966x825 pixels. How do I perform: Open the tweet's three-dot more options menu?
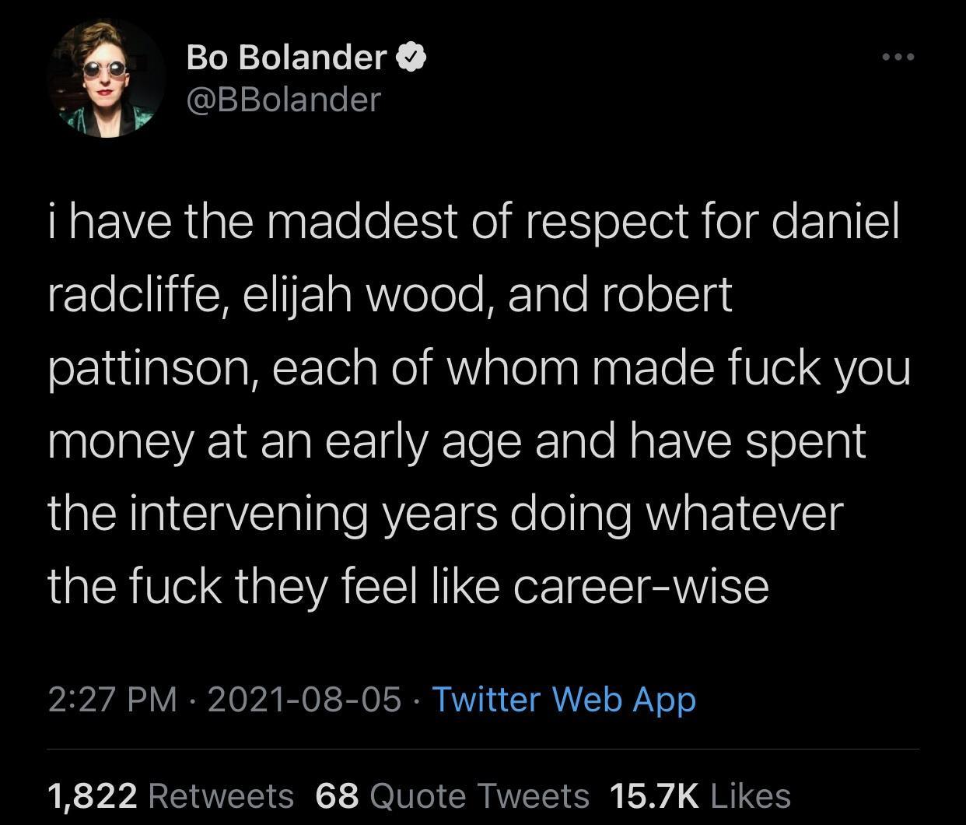point(898,57)
